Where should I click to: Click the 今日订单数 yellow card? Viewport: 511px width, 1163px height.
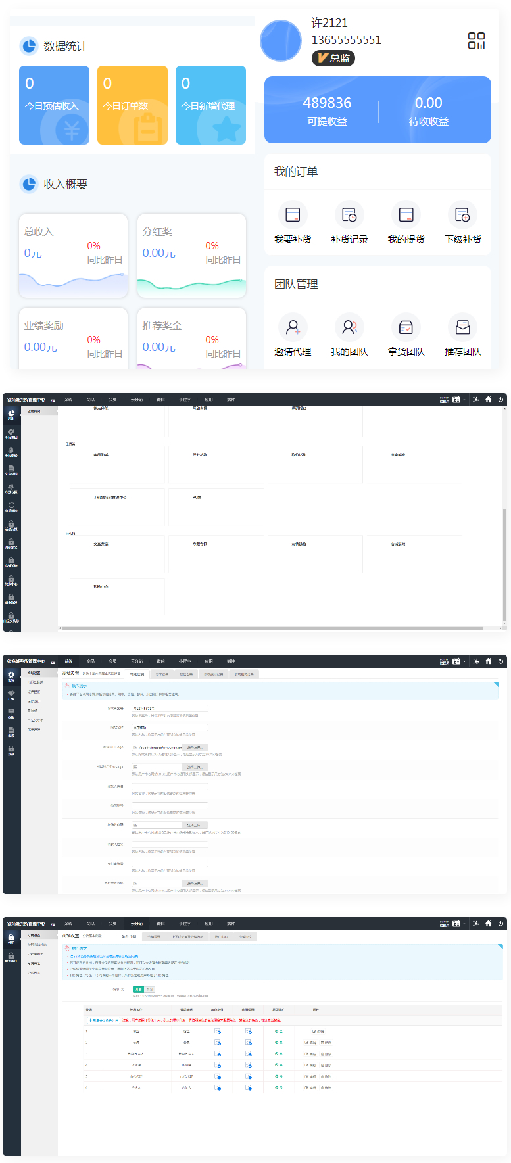pos(132,105)
